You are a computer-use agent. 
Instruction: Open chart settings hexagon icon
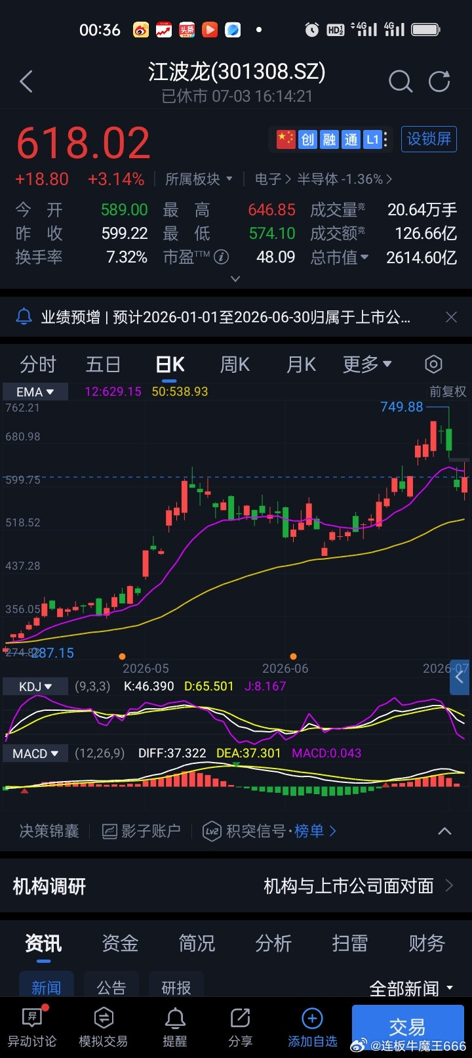tap(433, 364)
